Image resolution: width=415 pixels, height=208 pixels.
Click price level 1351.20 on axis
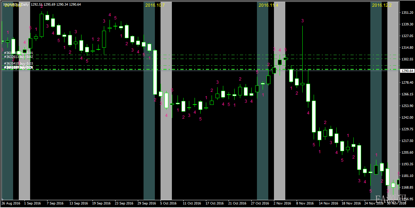(x=408, y=13)
